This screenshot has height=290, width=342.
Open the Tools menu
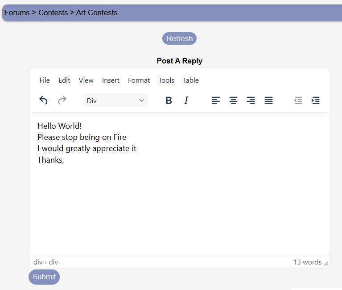click(166, 80)
